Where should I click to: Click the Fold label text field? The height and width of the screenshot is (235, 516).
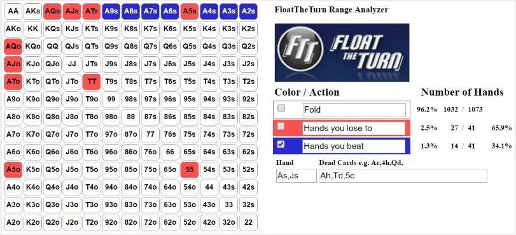point(354,110)
